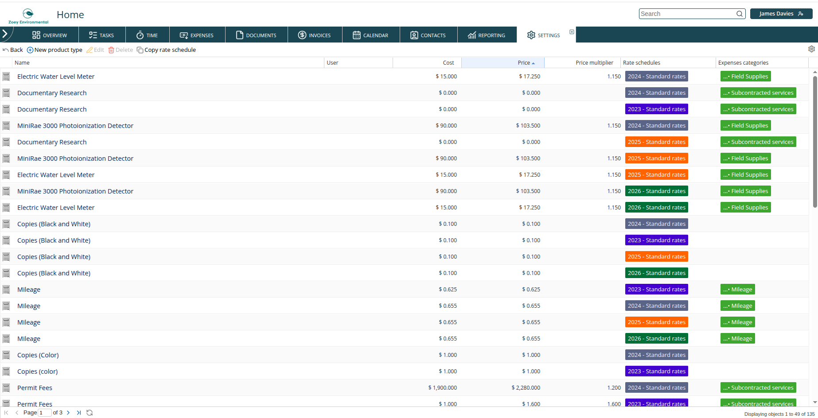Sort by the Name column header
818x418 pixels.
tap(168, 63)
